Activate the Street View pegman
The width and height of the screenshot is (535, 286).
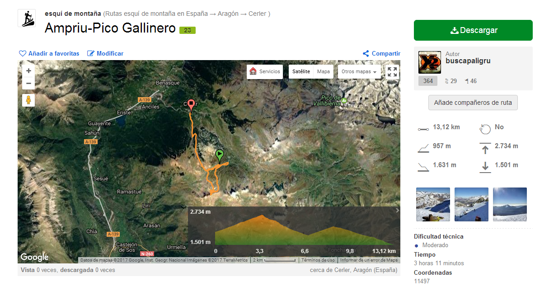coord(28,100)
